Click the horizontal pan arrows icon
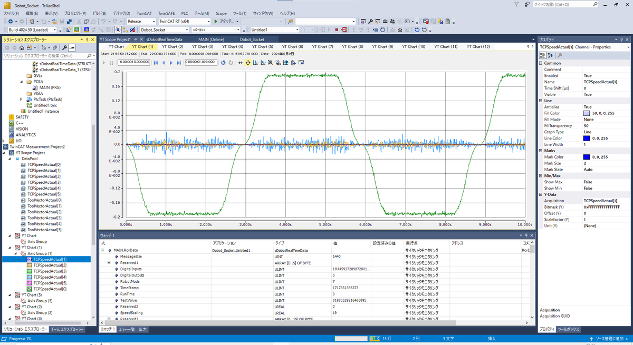 pos(241,62)
